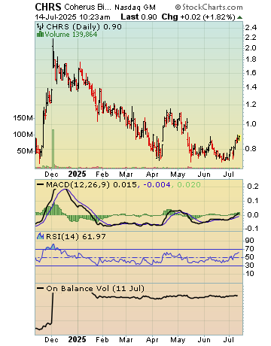Viewport: 271px width, 346px height.
Task: Click the tall December volume spike bar
Action: pos(53,148)
